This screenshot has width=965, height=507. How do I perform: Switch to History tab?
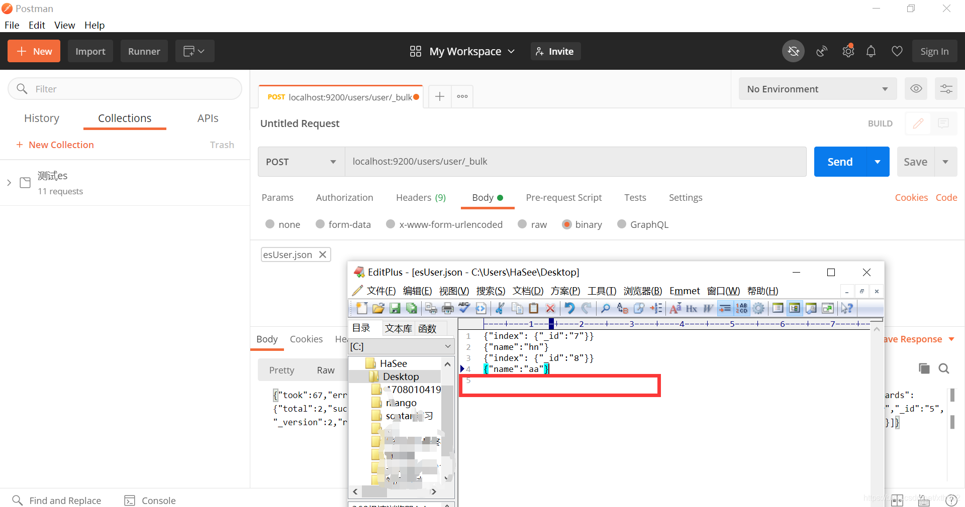point(42,118)
